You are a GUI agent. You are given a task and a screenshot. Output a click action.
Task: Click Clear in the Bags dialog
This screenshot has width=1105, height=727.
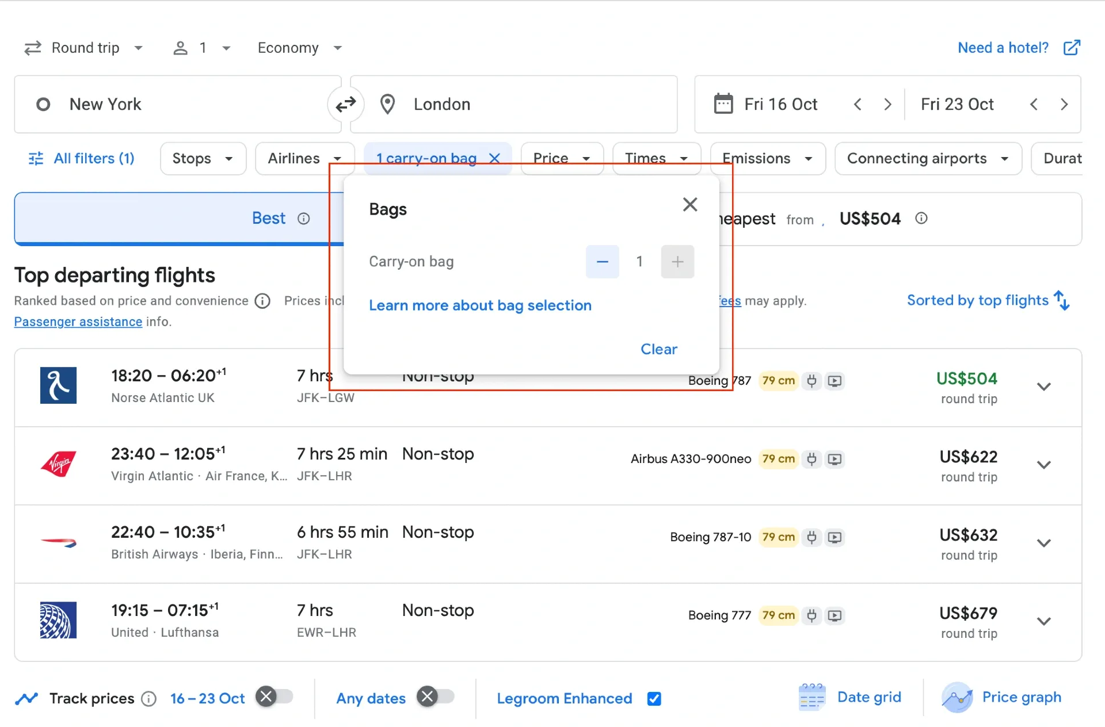pyautogui.click(x=658, y=349)
